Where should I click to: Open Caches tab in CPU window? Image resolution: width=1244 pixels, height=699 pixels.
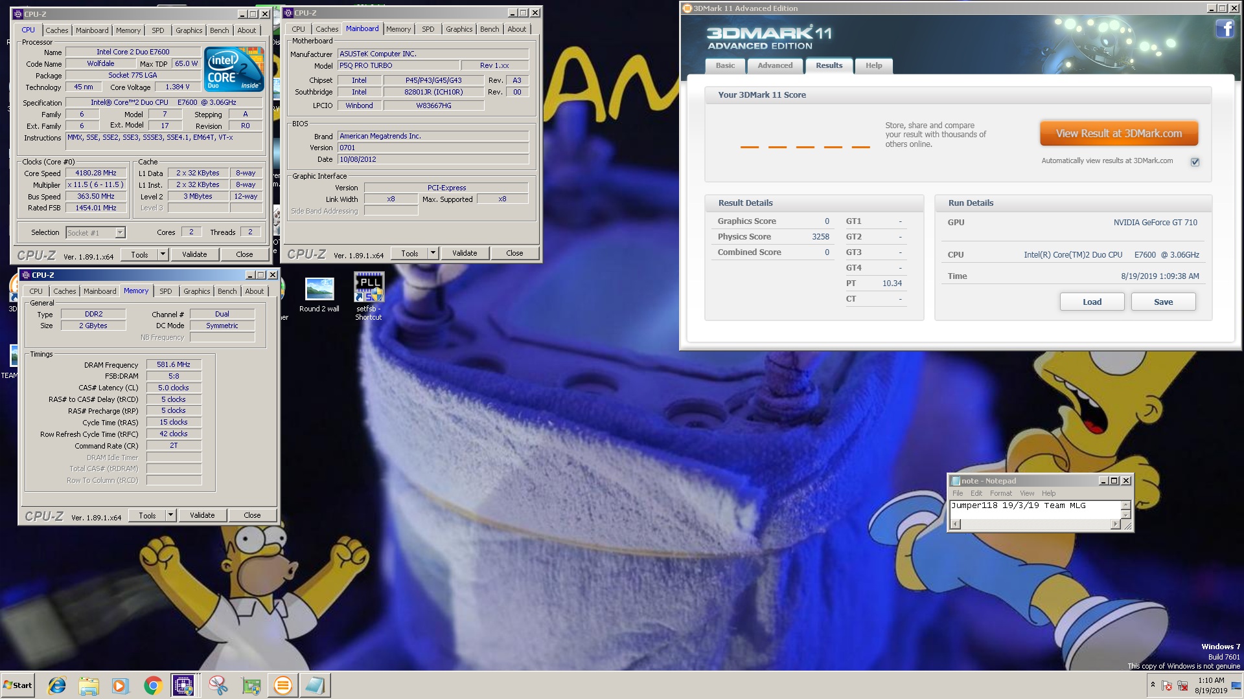point(56,30)
